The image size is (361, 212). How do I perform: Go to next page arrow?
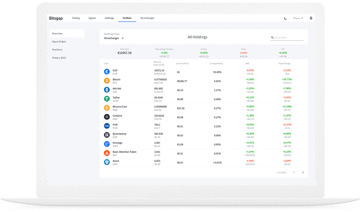(x=303, y=172)
